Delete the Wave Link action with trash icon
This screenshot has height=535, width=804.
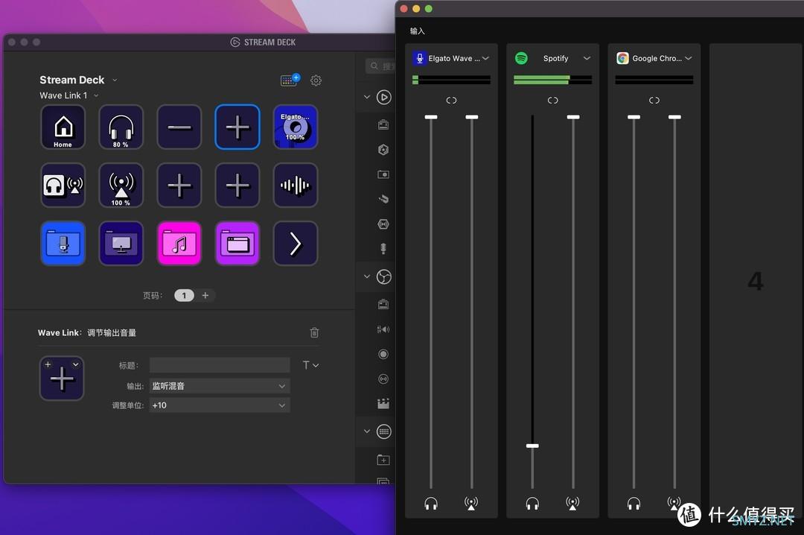pyautogui.click(x=314, y=333)
